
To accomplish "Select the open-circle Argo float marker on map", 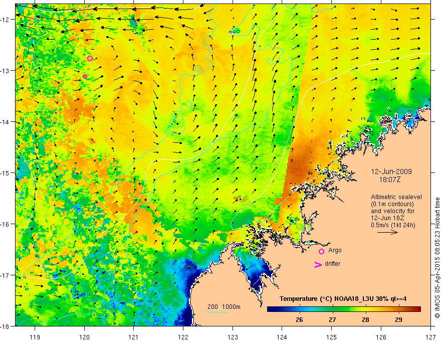I will pos(90,59).
